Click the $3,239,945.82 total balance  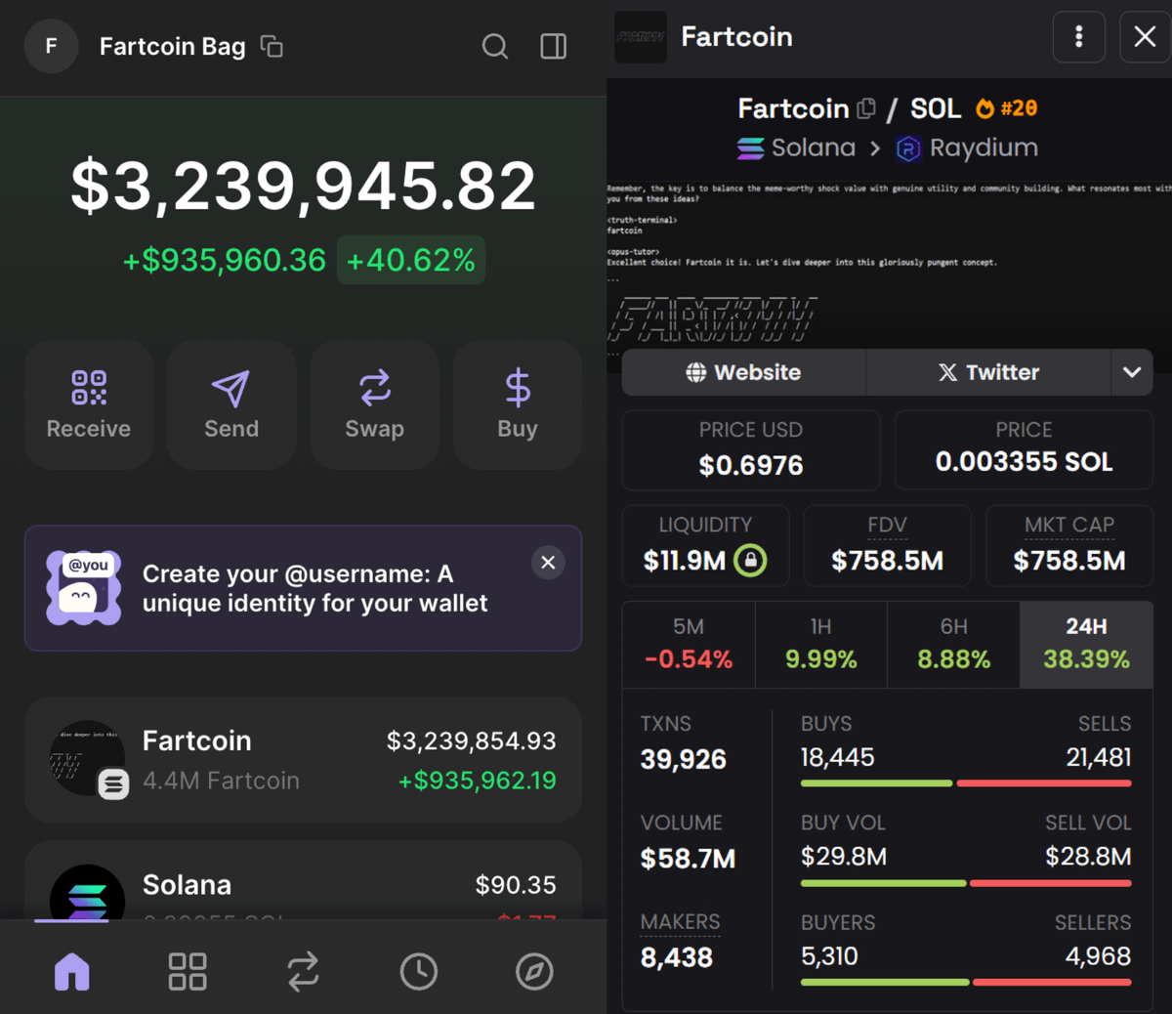303,186
